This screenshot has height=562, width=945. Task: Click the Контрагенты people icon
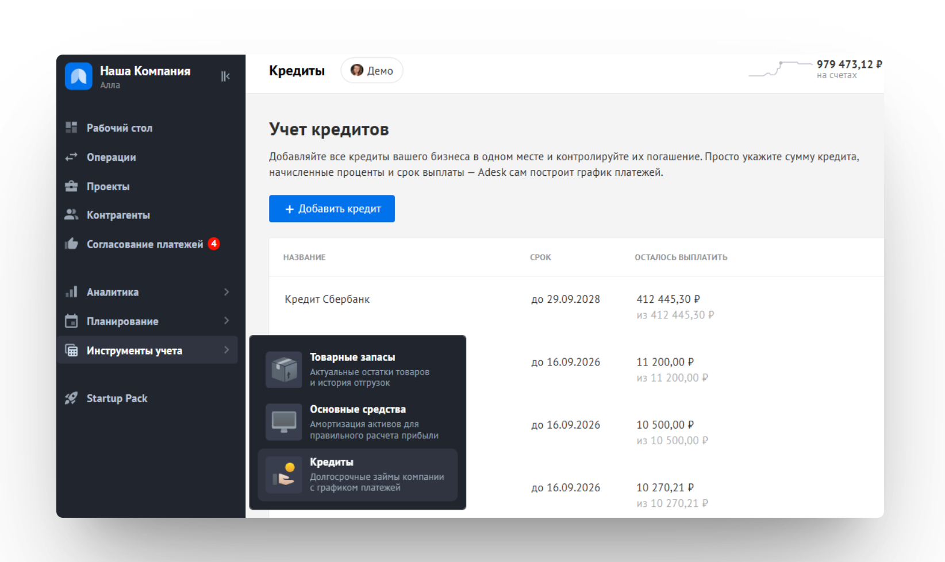(x=71, y=215)
